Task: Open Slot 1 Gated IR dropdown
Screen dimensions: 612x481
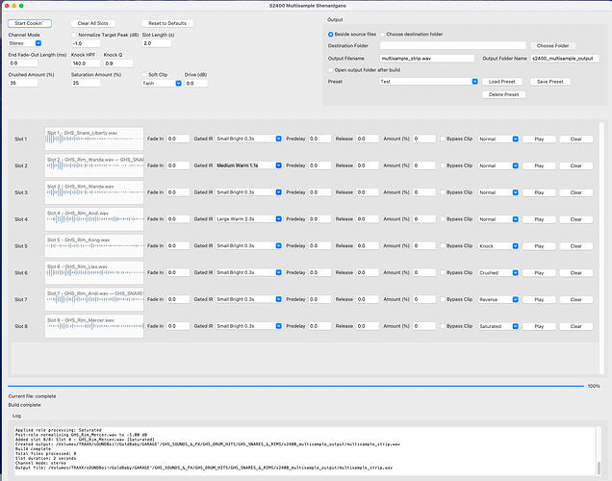Action: 248,139
